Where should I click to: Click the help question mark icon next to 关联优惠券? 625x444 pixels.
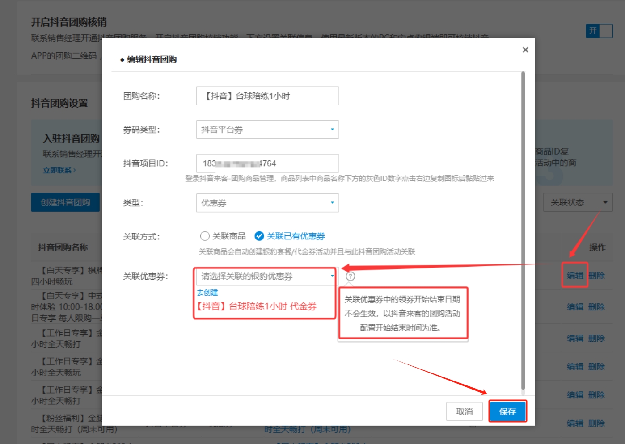coord(351,276)
